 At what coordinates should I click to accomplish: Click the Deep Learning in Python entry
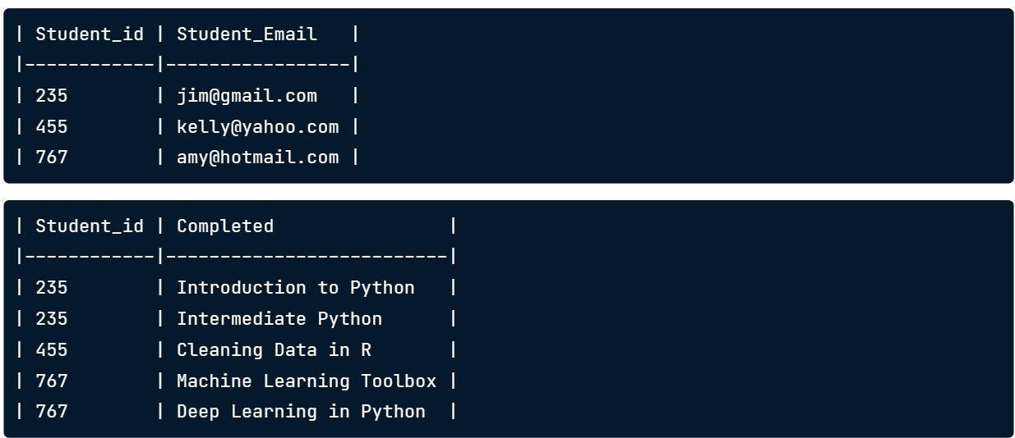[301, 412]
